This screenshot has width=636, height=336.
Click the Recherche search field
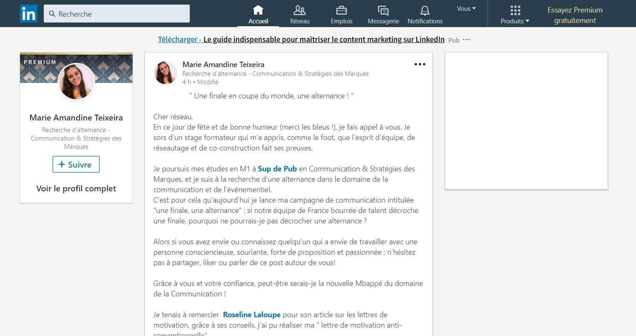point(117,14)
